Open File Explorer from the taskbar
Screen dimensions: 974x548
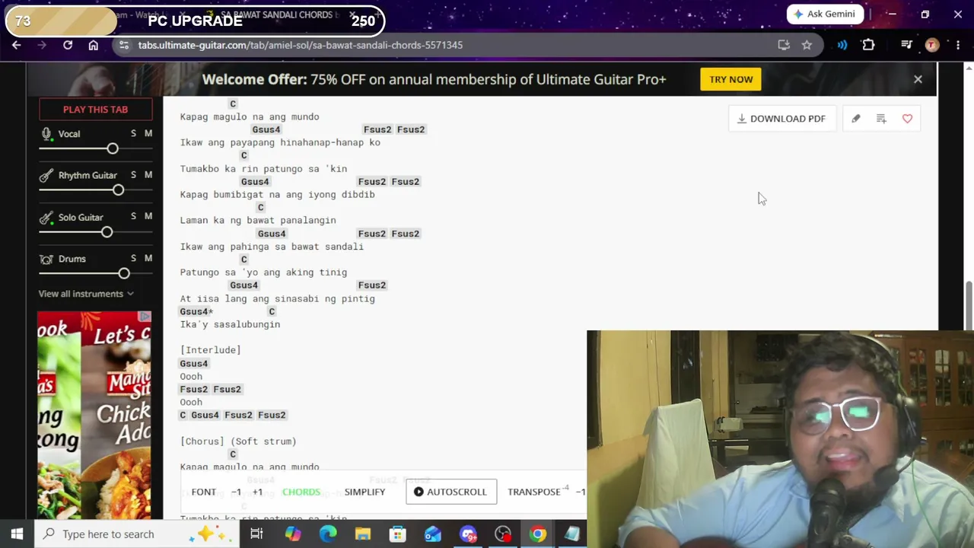363,534
